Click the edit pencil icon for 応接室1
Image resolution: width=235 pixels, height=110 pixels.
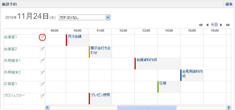[x=42, y=84]
